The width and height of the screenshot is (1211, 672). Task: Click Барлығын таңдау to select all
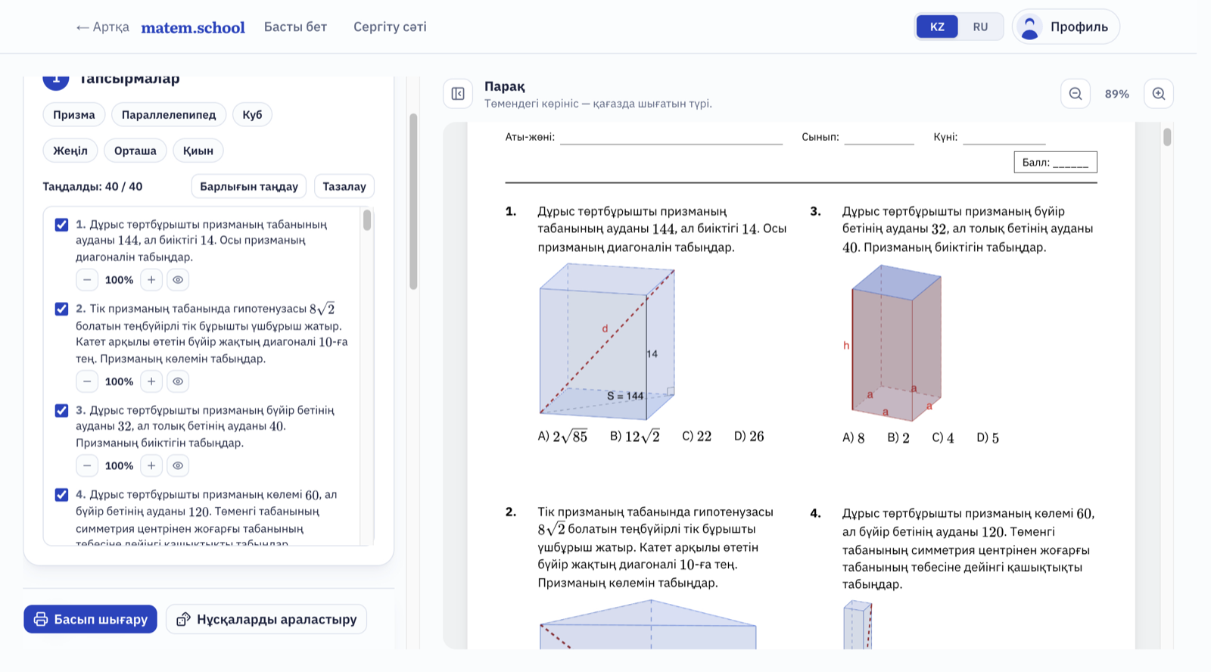coord(249,186)
